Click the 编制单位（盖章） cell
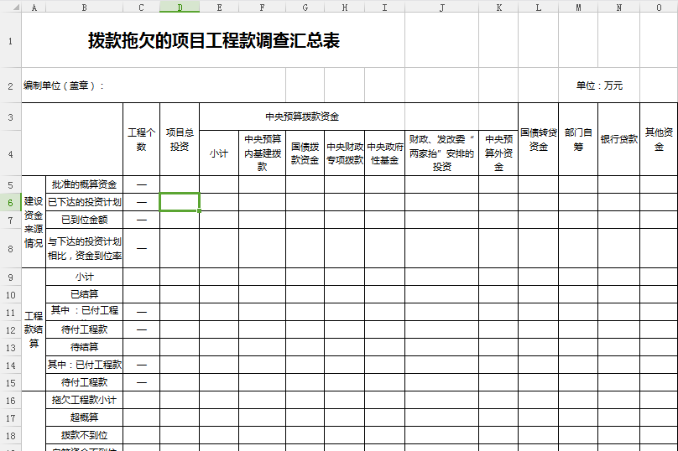The image size is (678, 451). (64, 86)
